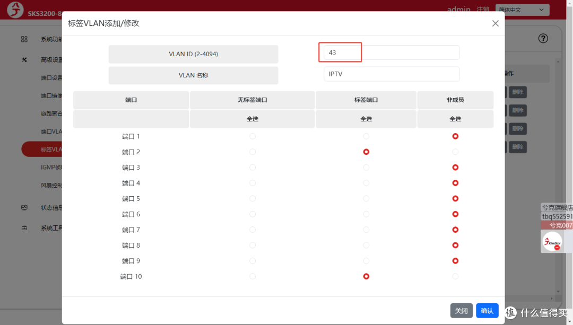Open the 状态信息 sidebar menu

pos(51,207)
